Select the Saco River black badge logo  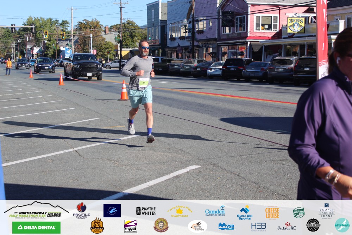point(313,225)
